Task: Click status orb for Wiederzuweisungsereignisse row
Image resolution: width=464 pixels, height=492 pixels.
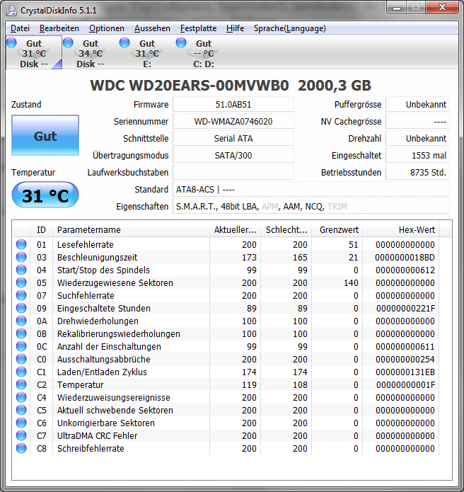Action: coord(21,397)
